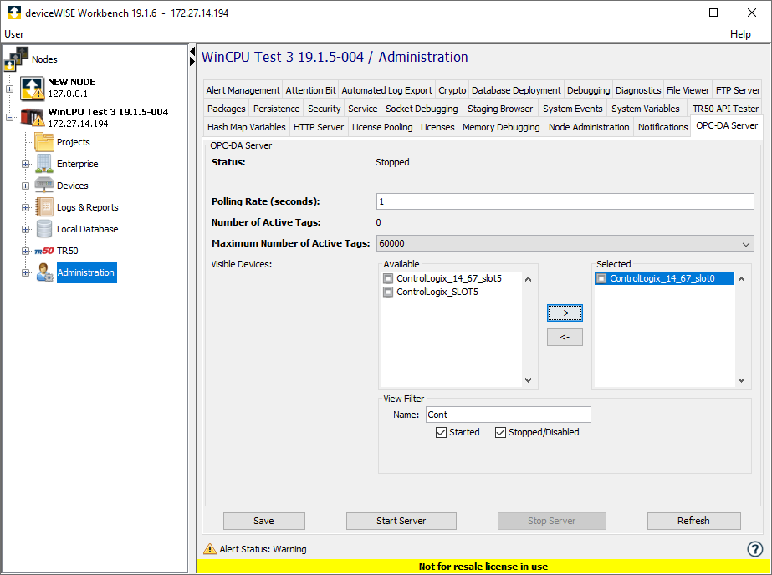Open help with the question mark icon
This screenshot has height=575, width=772.
pyautogui.click(x=754, y=549)
